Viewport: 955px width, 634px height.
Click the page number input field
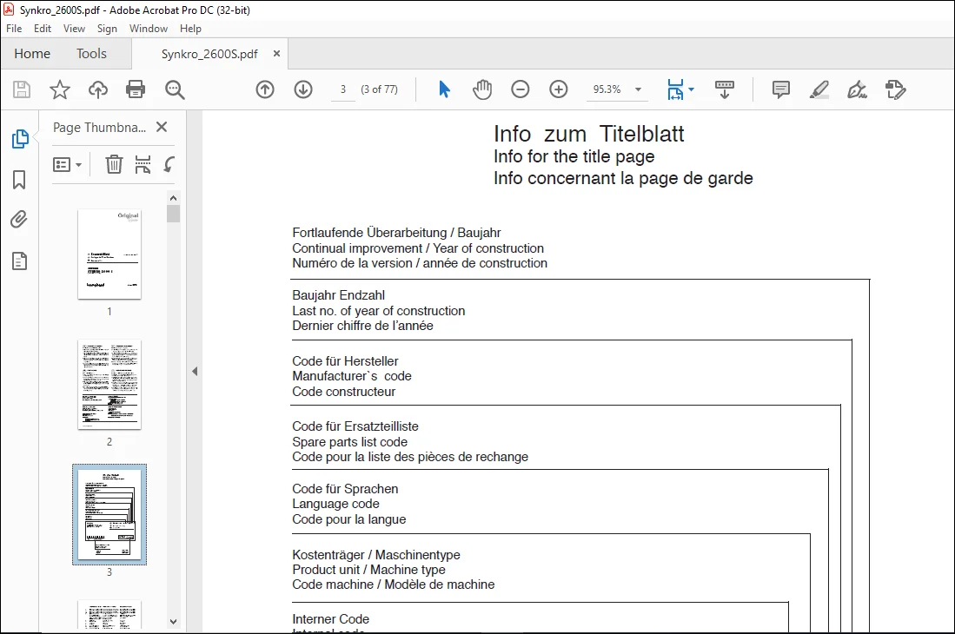coord(343,89)
